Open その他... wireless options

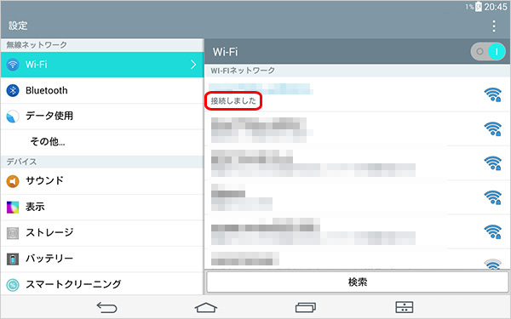pos(102,141)
